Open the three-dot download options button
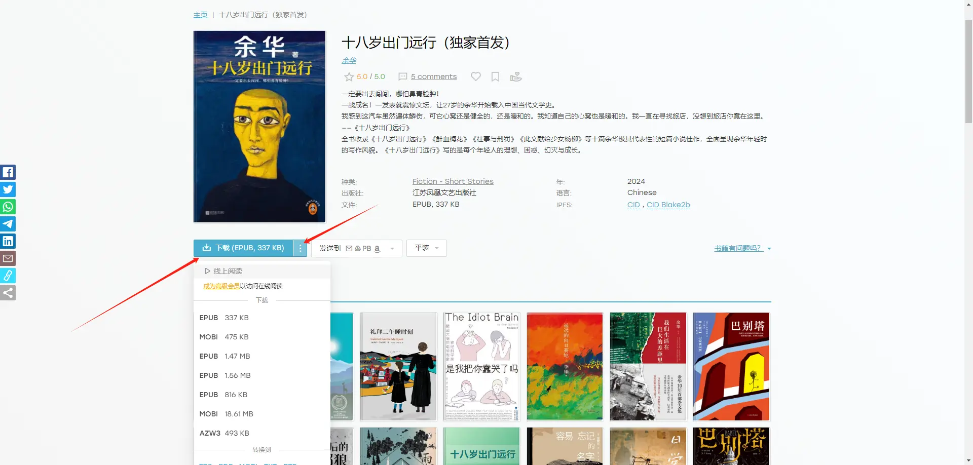Image resolution: width=973 pixels, height=465 pixels. 300,248
